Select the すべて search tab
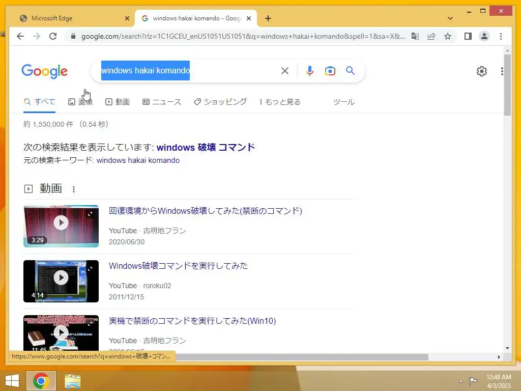The image size is (521, 391). (x=40, y=102)
